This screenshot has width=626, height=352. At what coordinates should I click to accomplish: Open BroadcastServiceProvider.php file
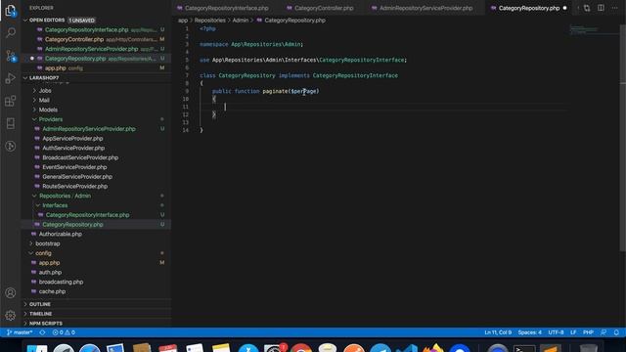click(x=80, y=157)
